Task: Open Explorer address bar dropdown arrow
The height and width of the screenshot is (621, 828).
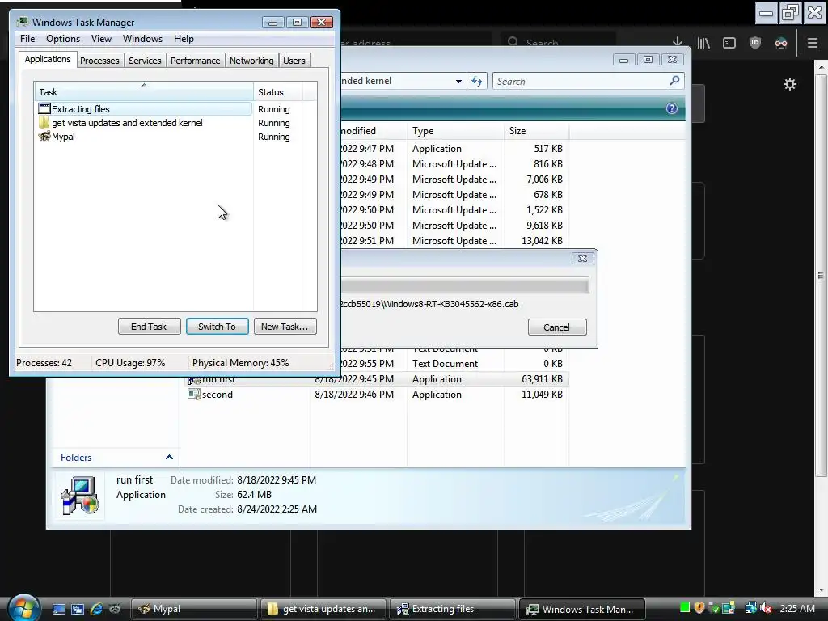Action: (x=458, y=82)
